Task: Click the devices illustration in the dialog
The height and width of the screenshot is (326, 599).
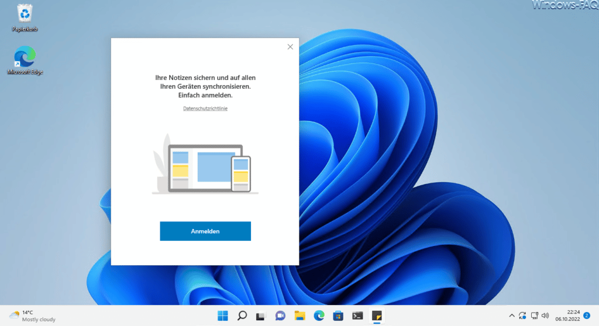Action: coord(205,164)
